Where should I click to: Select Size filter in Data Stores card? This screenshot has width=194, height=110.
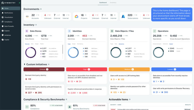[32, 44]
